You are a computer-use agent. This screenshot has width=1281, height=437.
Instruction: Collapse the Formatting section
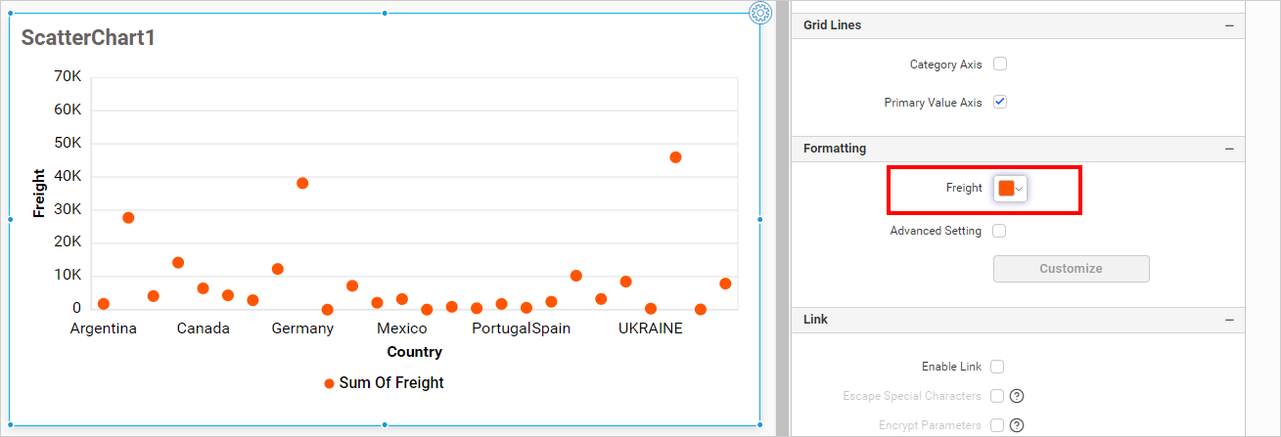[x=1229, y=149]
